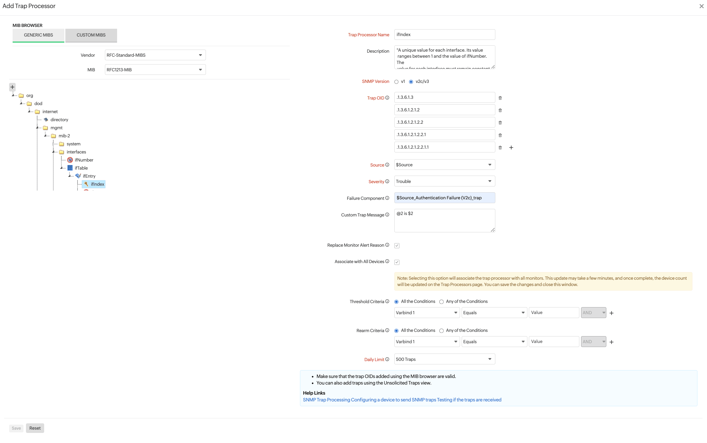Add another Threshold Criteria condition row
This screenshot has width=707, height=443.
coord(611,313)
